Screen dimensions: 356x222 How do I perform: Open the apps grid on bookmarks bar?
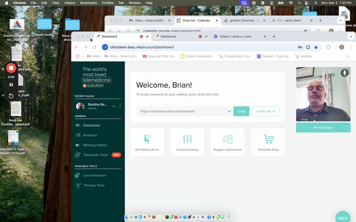(x=78, y=56)
